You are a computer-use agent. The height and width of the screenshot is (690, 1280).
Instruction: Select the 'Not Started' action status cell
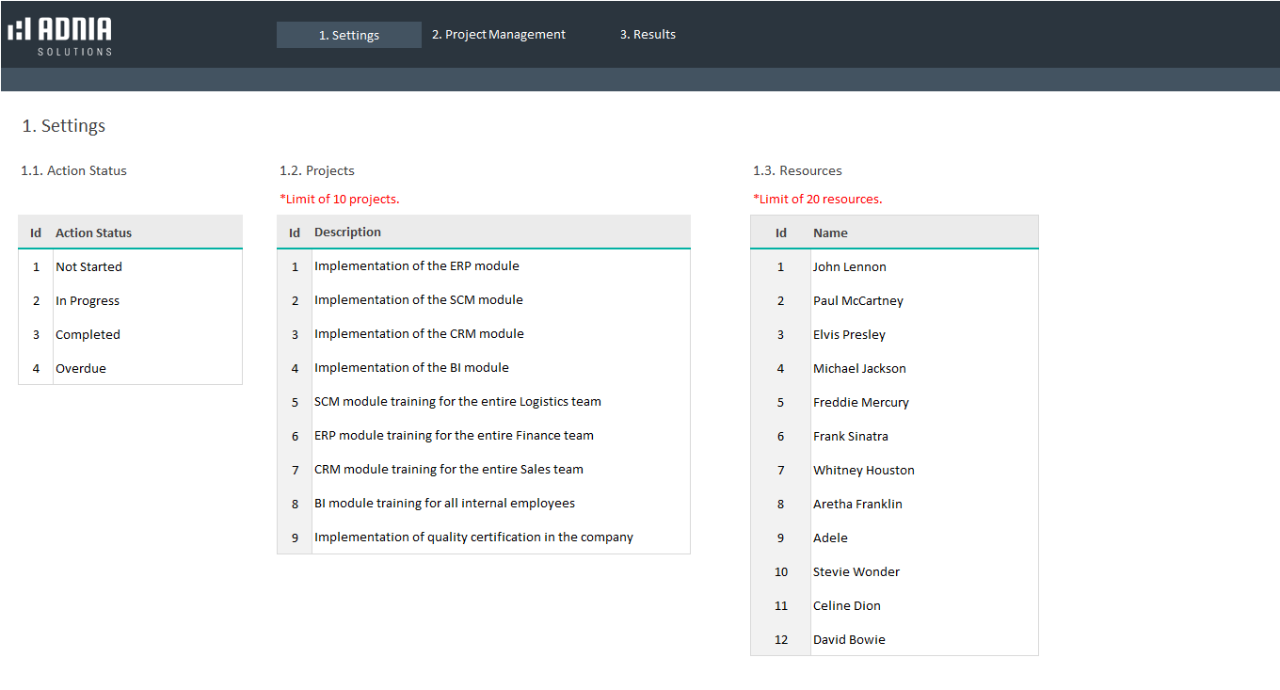point(88,267)
